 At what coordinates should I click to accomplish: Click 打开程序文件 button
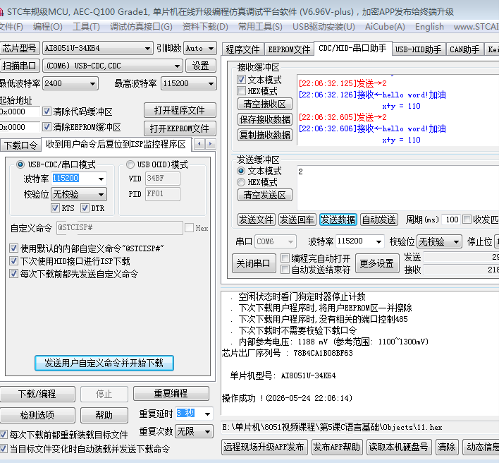coord(180,110)
